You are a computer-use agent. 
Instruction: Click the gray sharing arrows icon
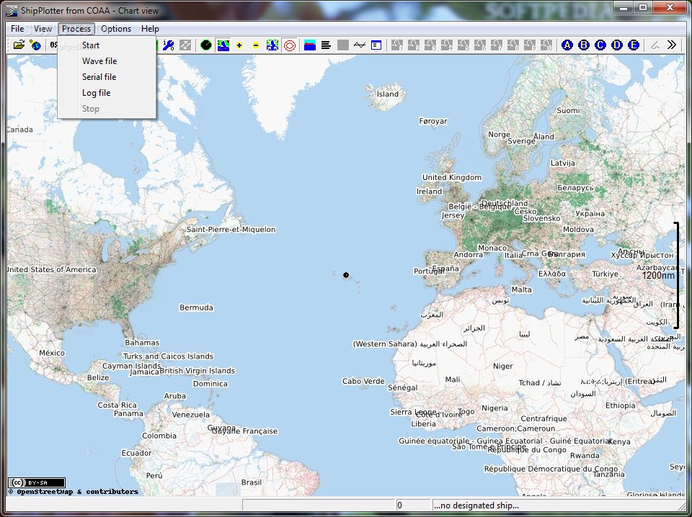[x=185, y=45]
